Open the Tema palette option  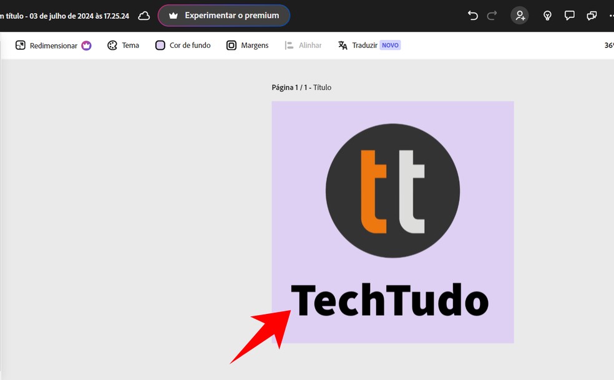coord(123,45)
